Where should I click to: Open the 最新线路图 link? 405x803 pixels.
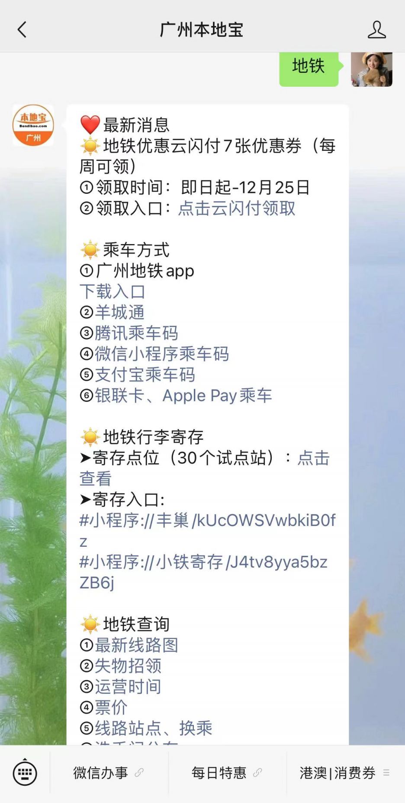[x=136, y=645]
